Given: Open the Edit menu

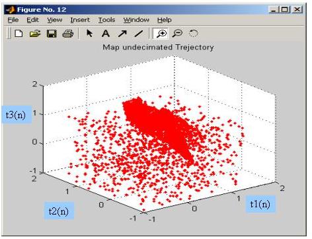Looking at the screenshot, I should click(32, 20).
